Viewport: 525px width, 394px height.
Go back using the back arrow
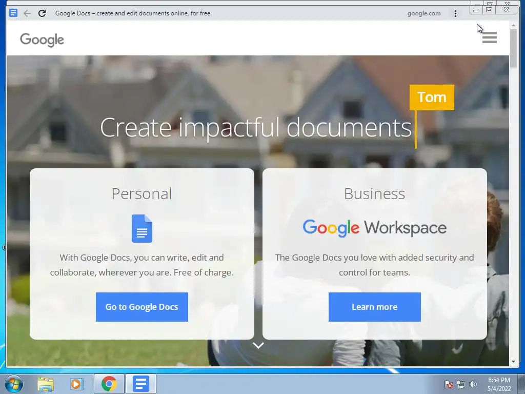pos(27,13)
